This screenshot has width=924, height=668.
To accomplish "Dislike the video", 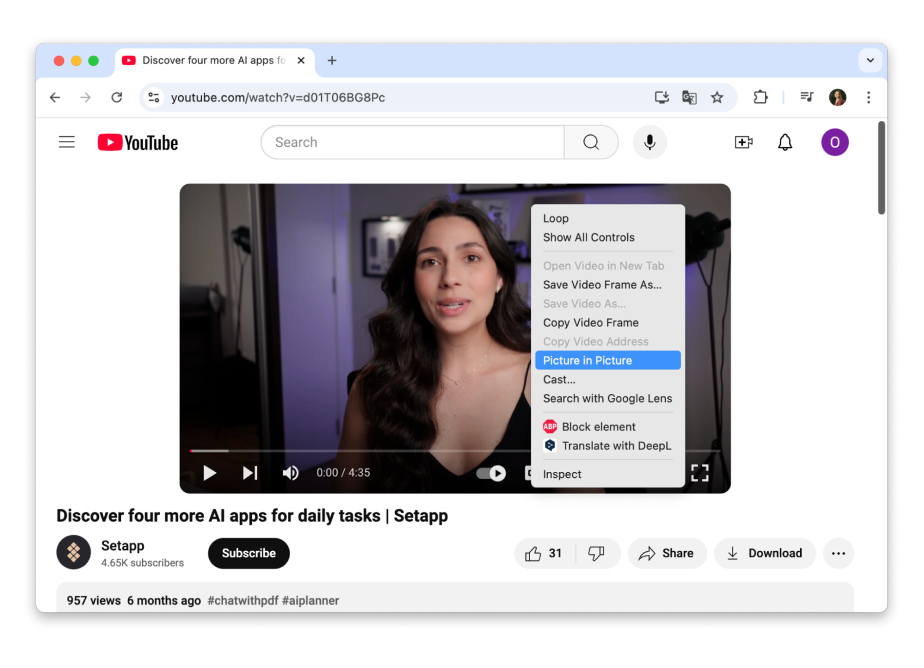I will 596,553.
